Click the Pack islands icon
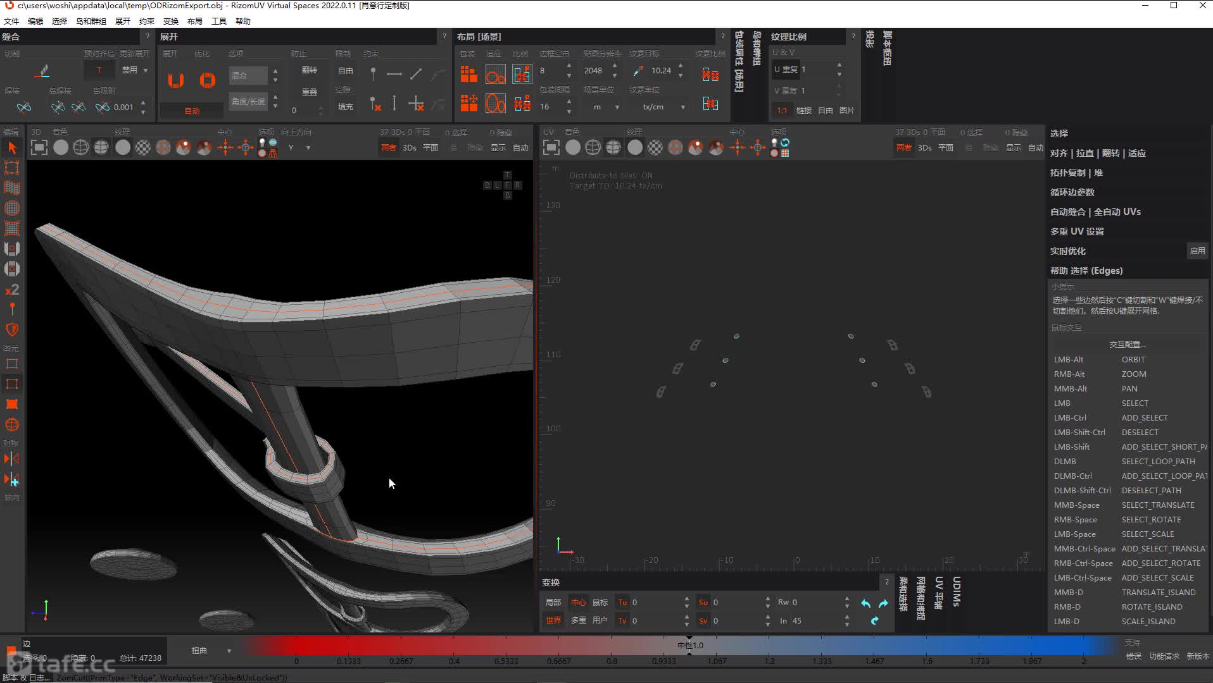 469,74
